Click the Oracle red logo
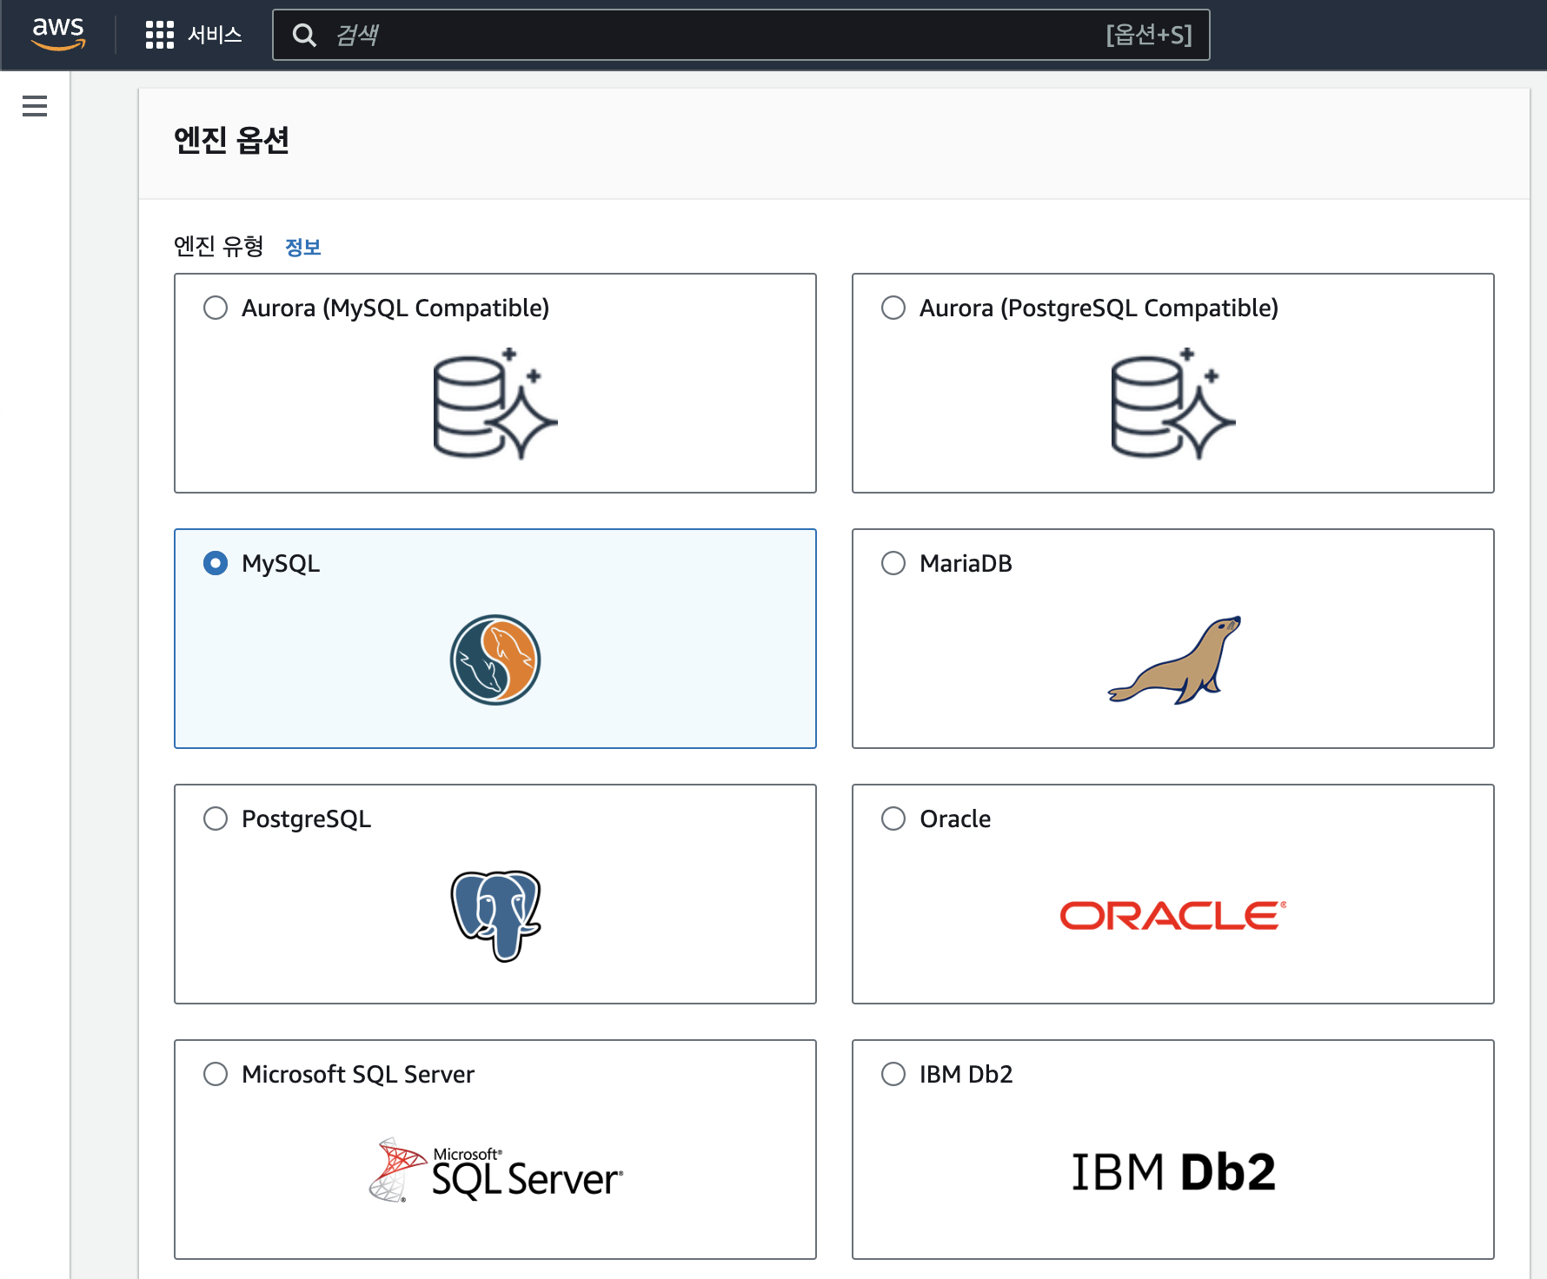The image size is (1547, 1279). 1173,916
